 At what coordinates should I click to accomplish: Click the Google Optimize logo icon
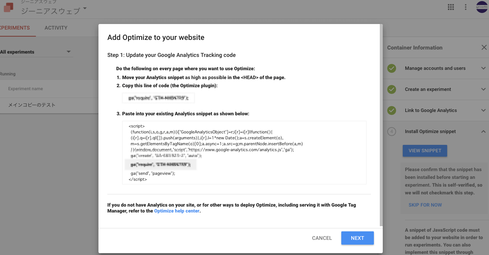point(8,7)
